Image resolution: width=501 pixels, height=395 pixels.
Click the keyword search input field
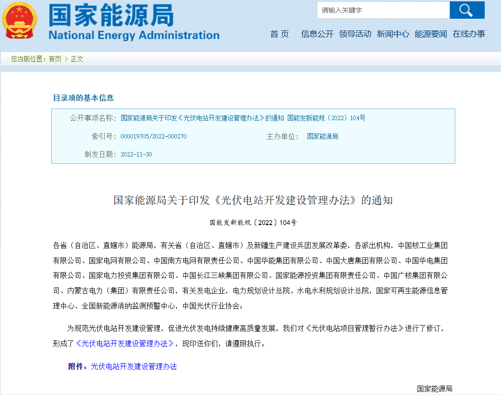tap(383, 10)
